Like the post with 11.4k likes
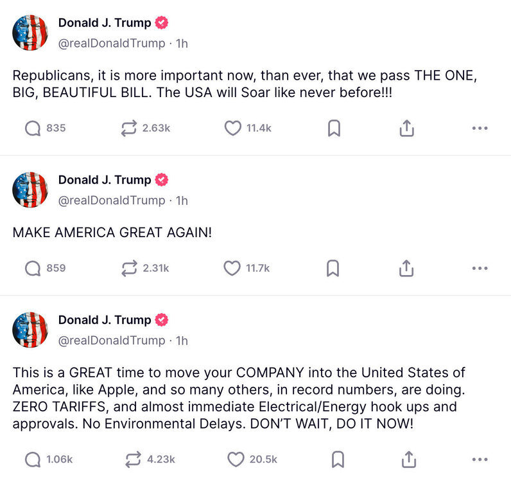 tap(232, 129)
